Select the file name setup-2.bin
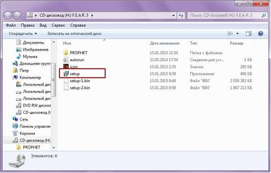Viewport: 271px width, 173px height. click(x=80, y=88)
